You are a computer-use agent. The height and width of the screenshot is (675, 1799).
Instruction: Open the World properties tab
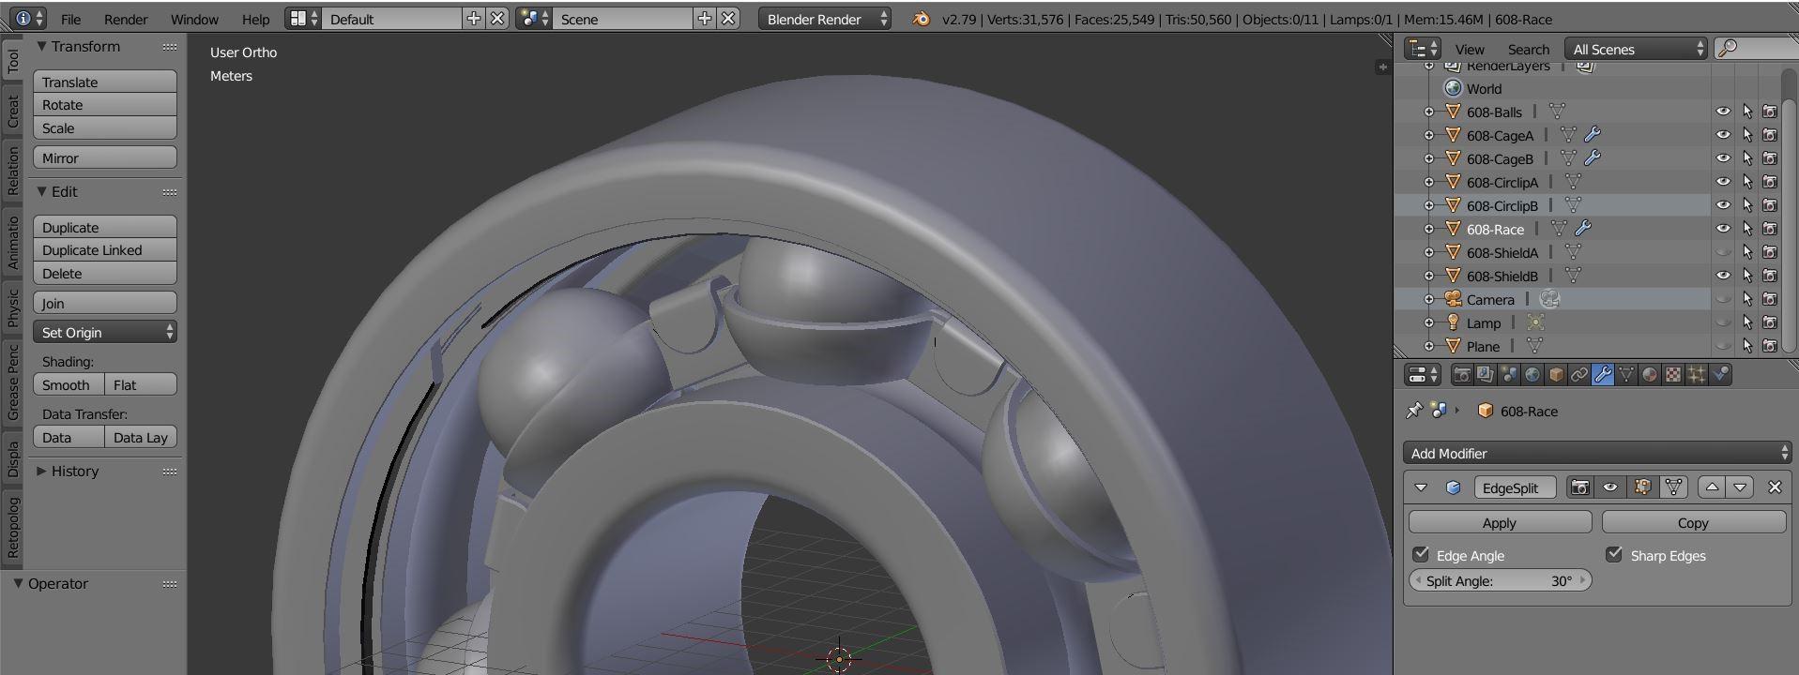point(1532,375)
